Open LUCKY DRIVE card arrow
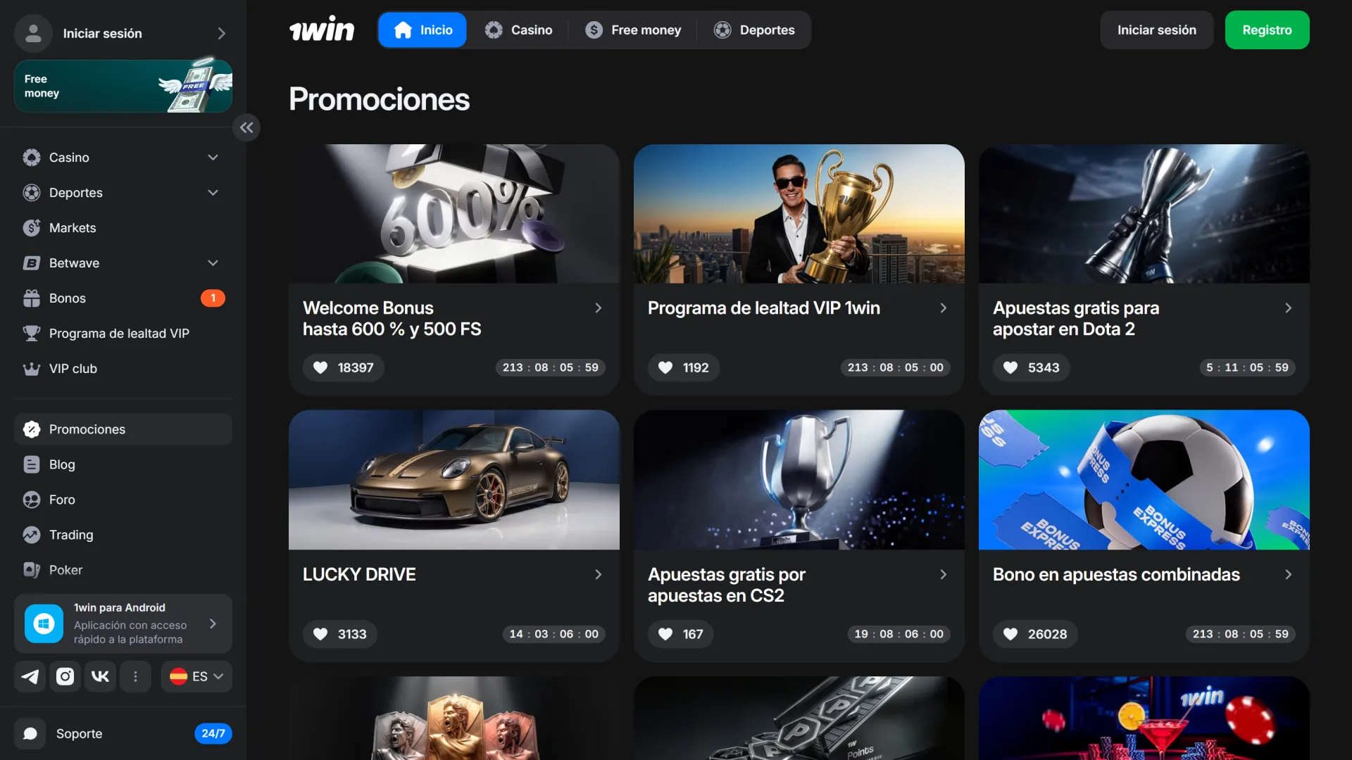The image size is (1352, 760). coord(598,574)
